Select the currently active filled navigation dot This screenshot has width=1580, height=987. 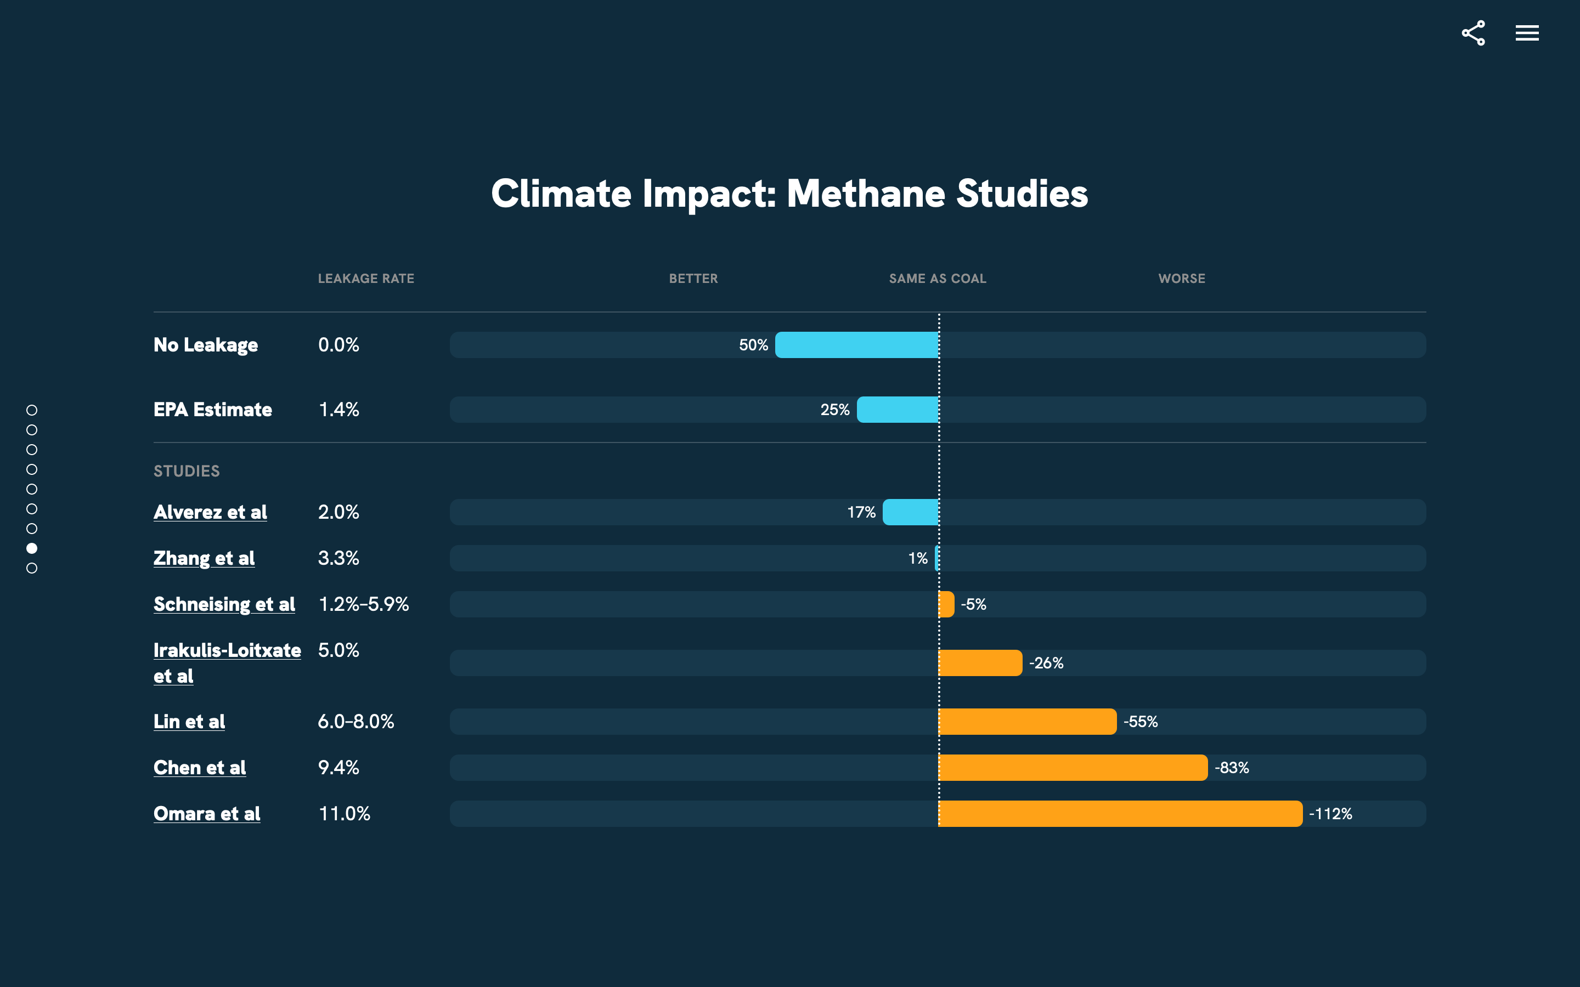tap(31, 548)
